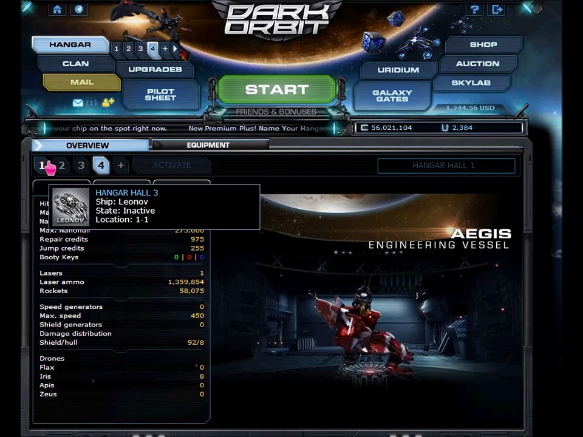Click the Leonov ship thumbnail
Screen dimensions: 583x437
pos(70,206)
